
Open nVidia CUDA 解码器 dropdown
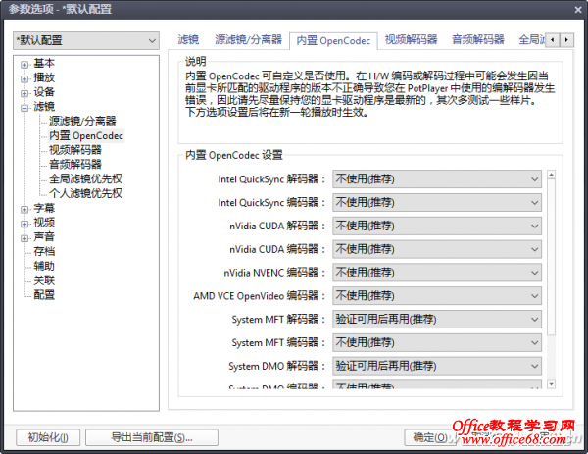(x=437, y=226)
